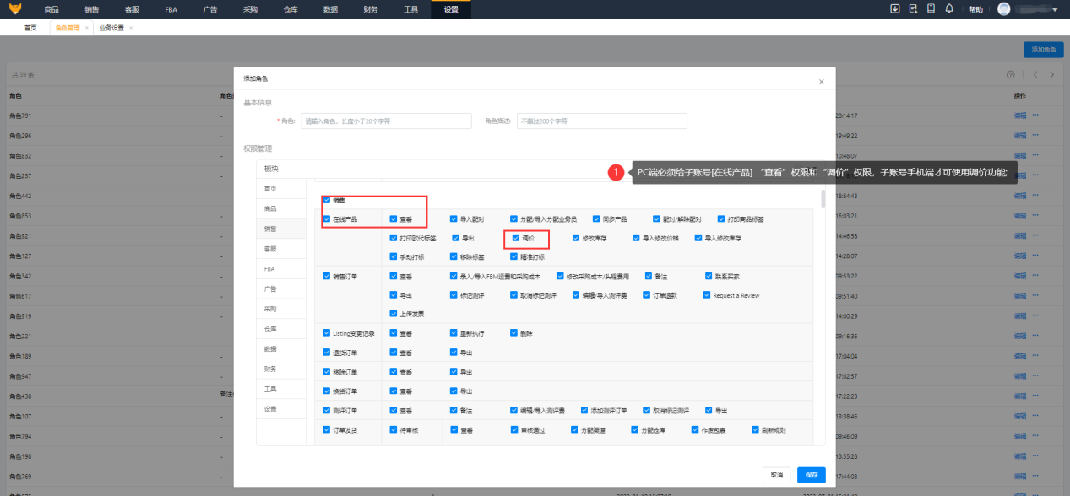Toggle the 联系买家 checkbox
1070x496 pixels.
point(709,276)
